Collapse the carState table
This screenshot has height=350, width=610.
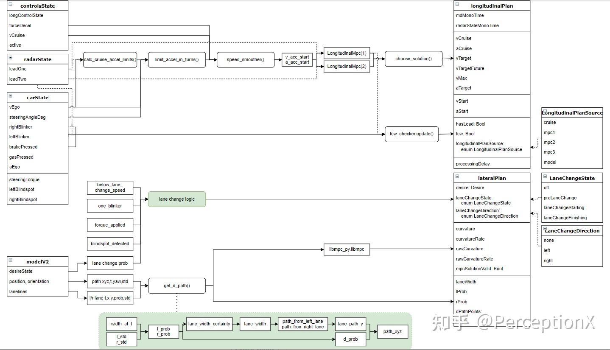[x=11, y=96]
